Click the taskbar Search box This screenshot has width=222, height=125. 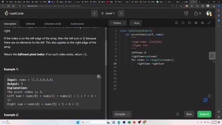(93, 122)
